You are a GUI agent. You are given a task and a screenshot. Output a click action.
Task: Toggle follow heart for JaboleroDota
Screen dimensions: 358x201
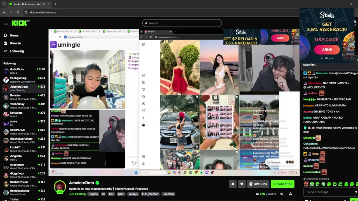click(x=242, y=184)
